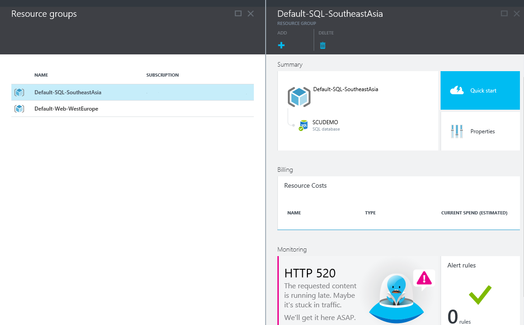Click the green checkmark under Alert rules
Image resolution: width=524 pixels, height=325 pixels.
click(480, 295)
